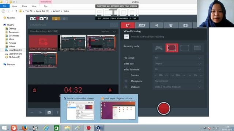
Task: Select Videos in the navigation pane
Action: [12, 47]
